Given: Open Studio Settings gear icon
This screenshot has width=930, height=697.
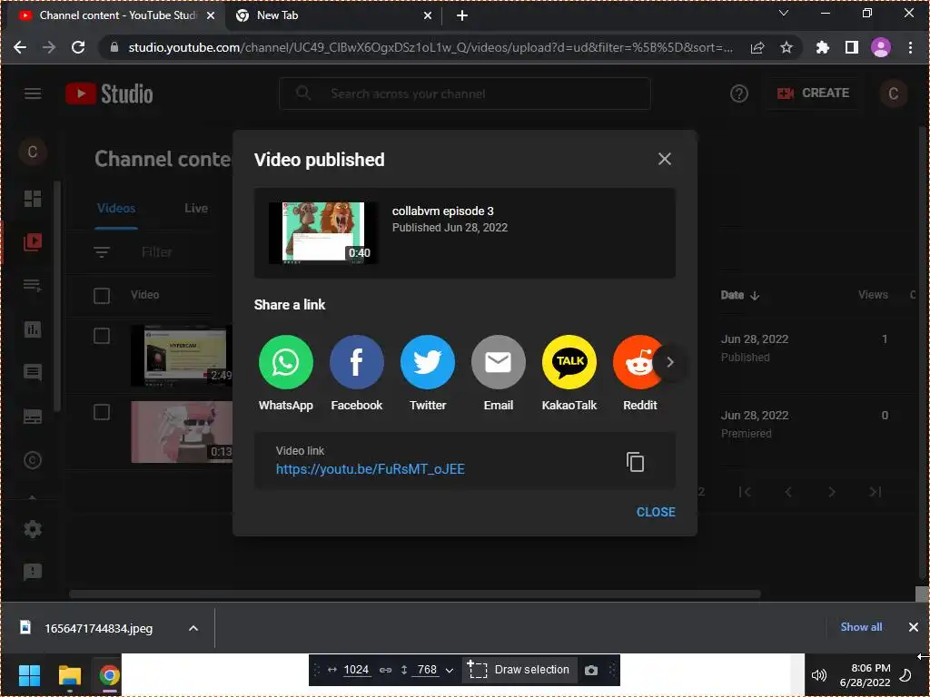Looking at the screenshot, I should pos(33,529).
